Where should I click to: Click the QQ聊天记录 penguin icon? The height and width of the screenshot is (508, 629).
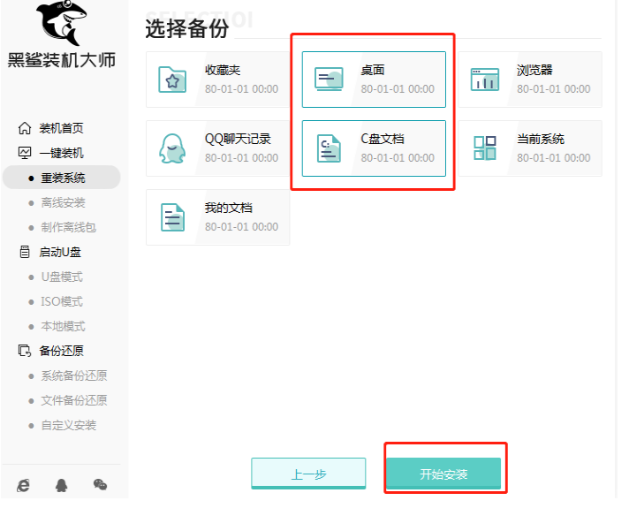pyautogui.click(x=172, y=148)
